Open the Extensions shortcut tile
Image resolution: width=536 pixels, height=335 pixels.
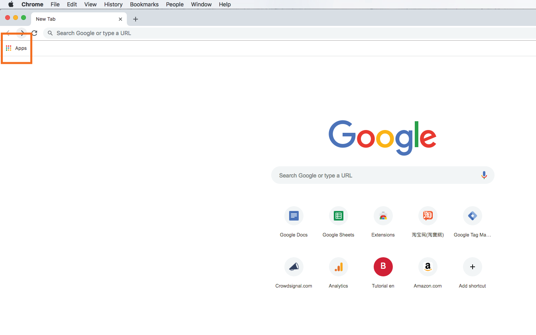pos(383,216)
